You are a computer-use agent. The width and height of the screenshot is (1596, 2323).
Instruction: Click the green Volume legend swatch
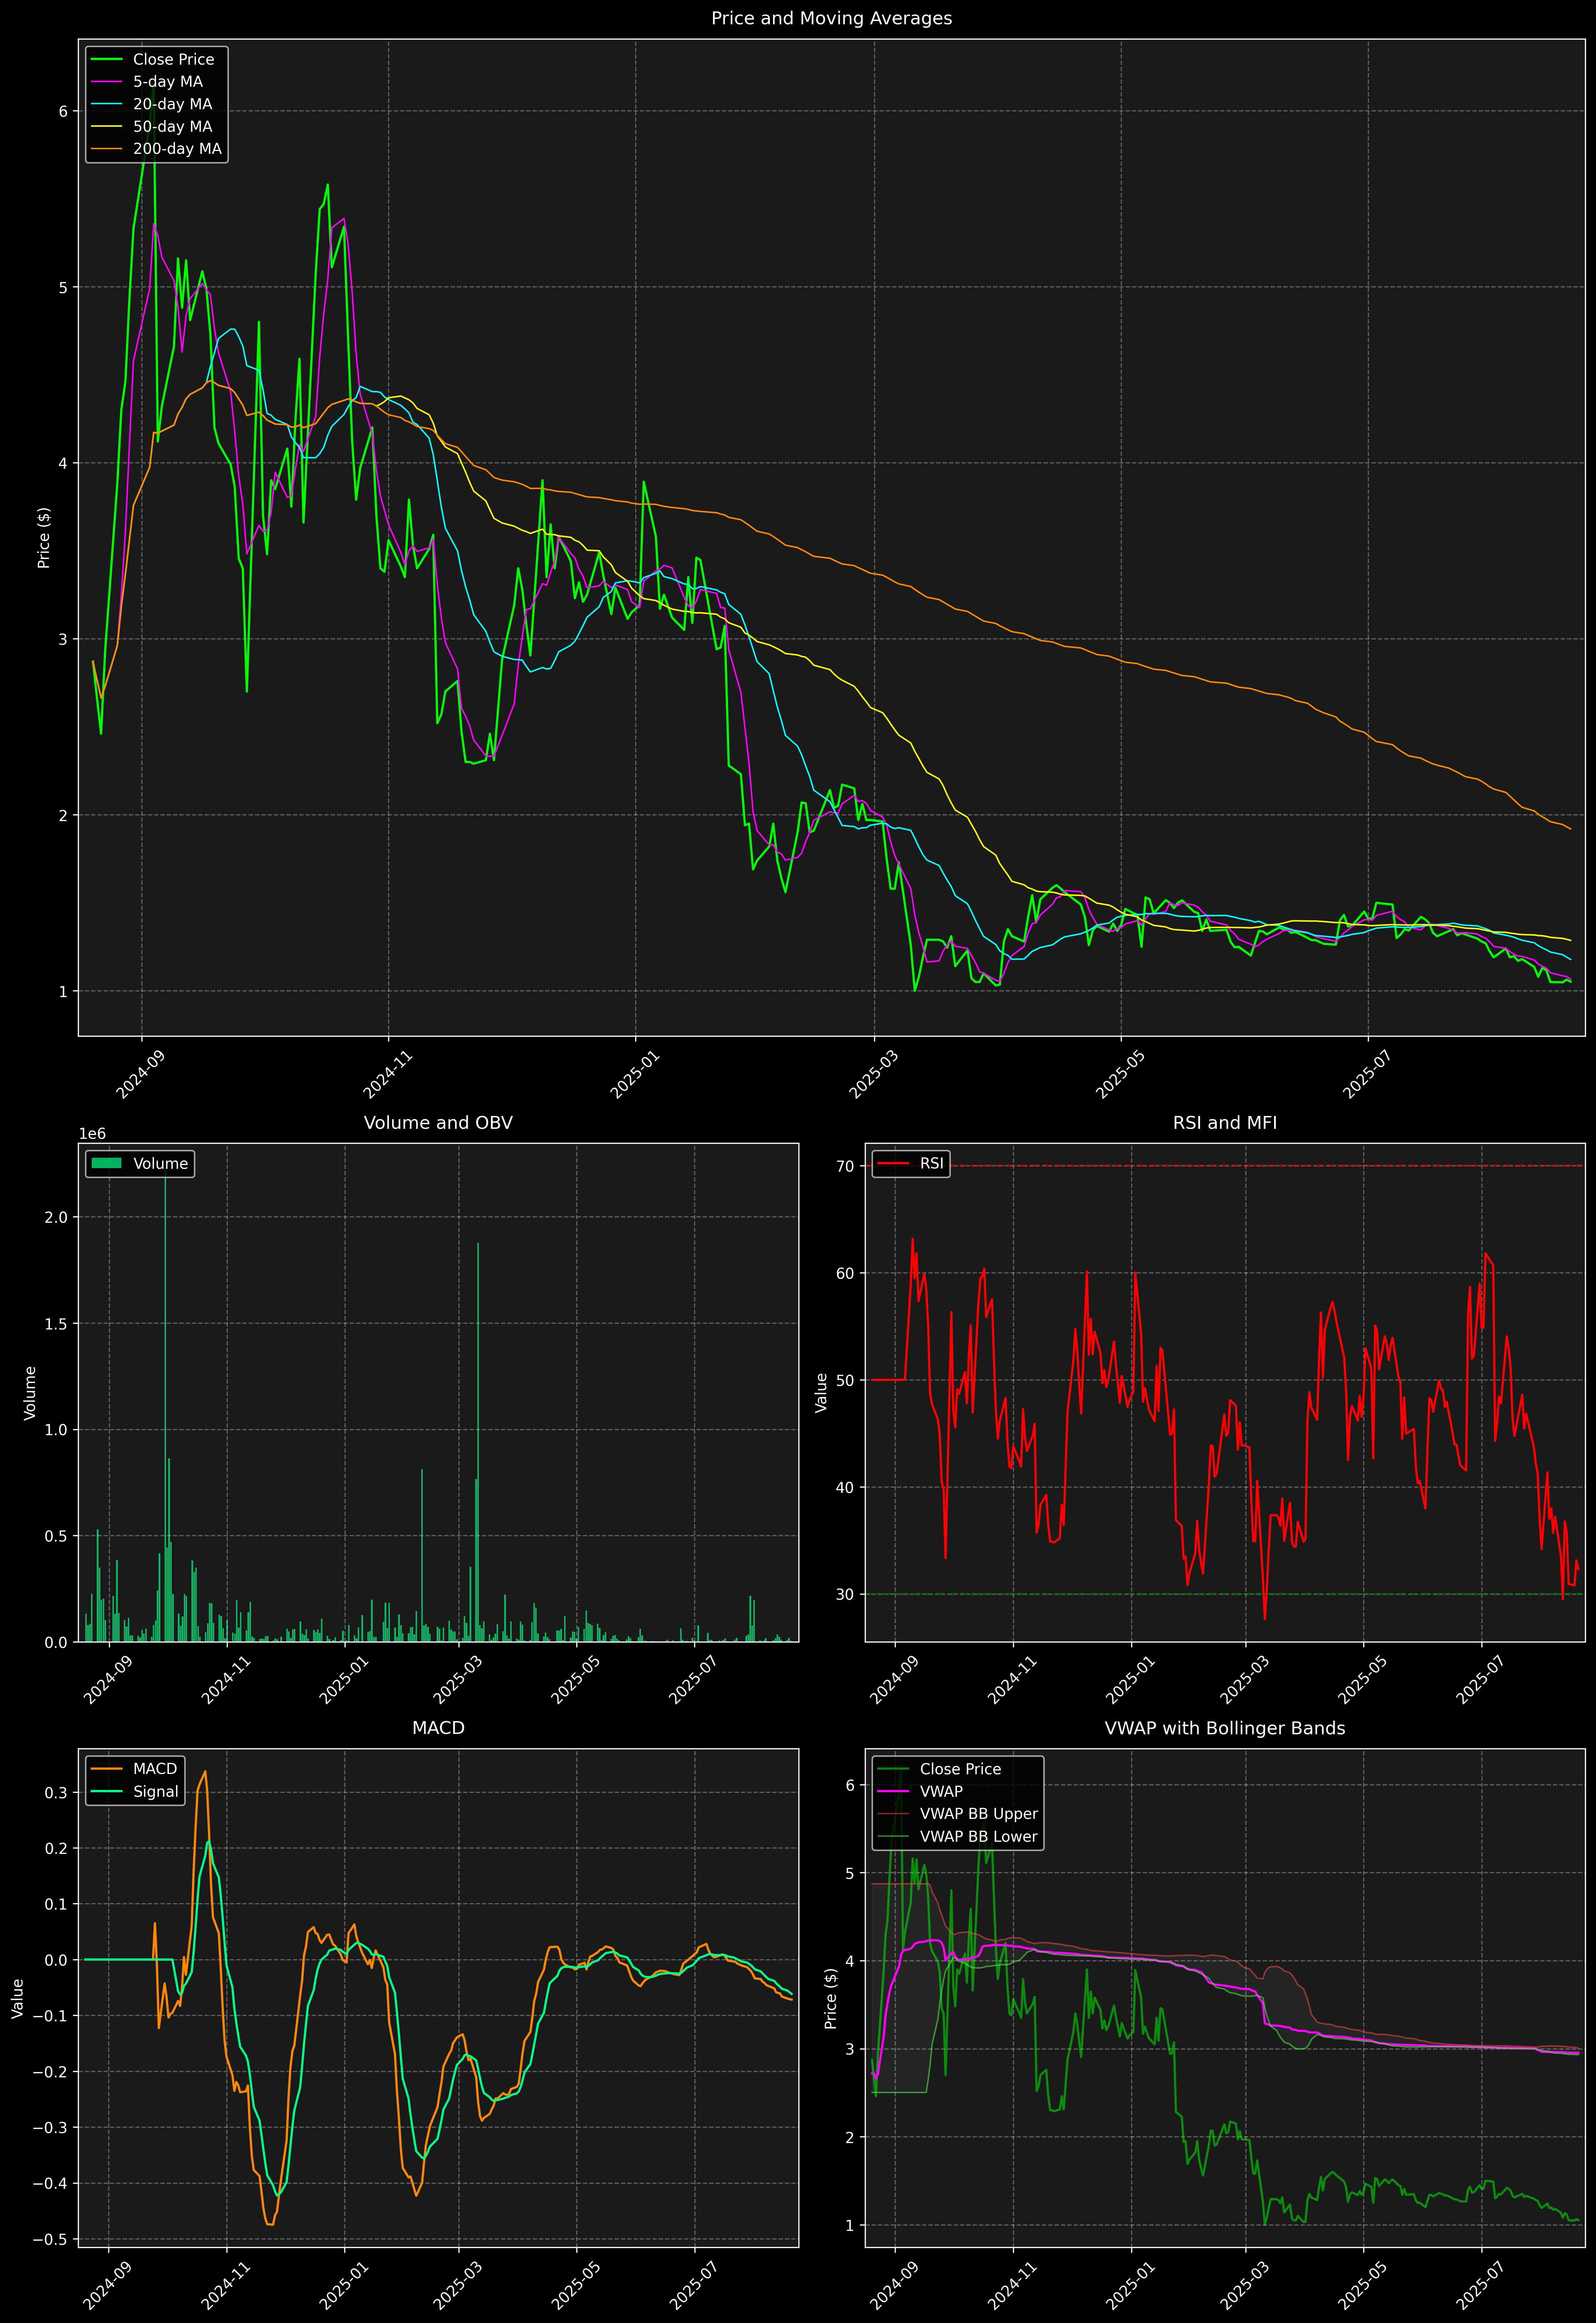[x=106, y=1163]
